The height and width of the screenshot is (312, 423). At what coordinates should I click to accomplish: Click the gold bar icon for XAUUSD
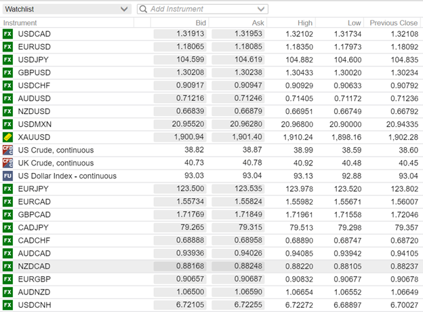click(8, 137)
